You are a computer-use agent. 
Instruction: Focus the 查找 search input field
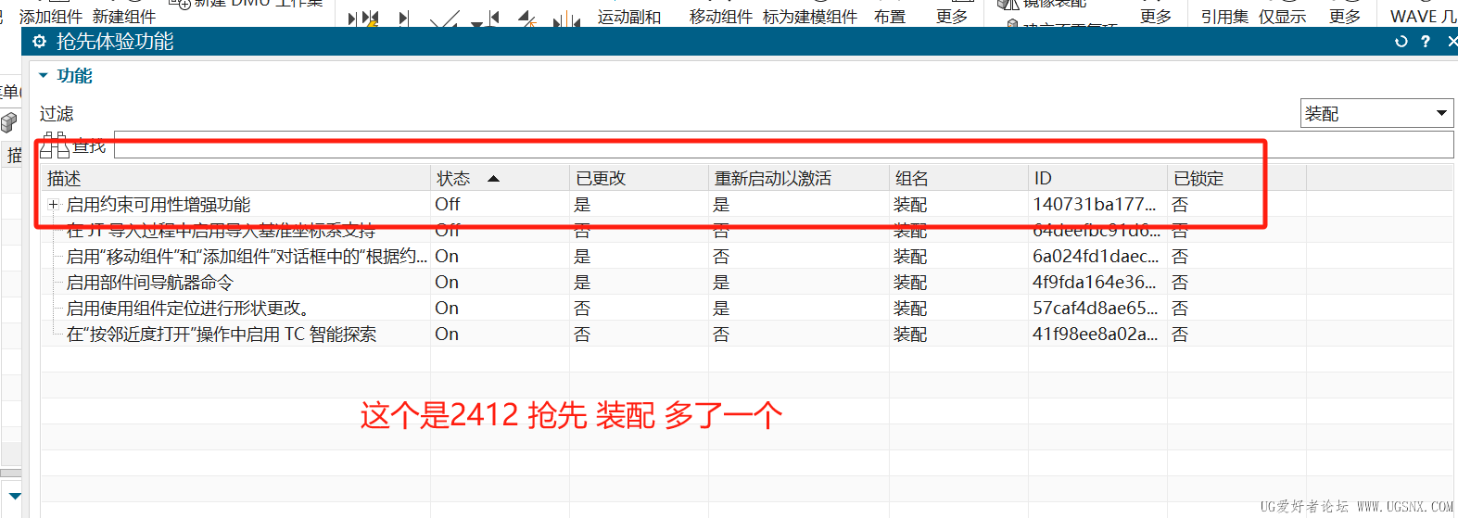coord(783,145)
